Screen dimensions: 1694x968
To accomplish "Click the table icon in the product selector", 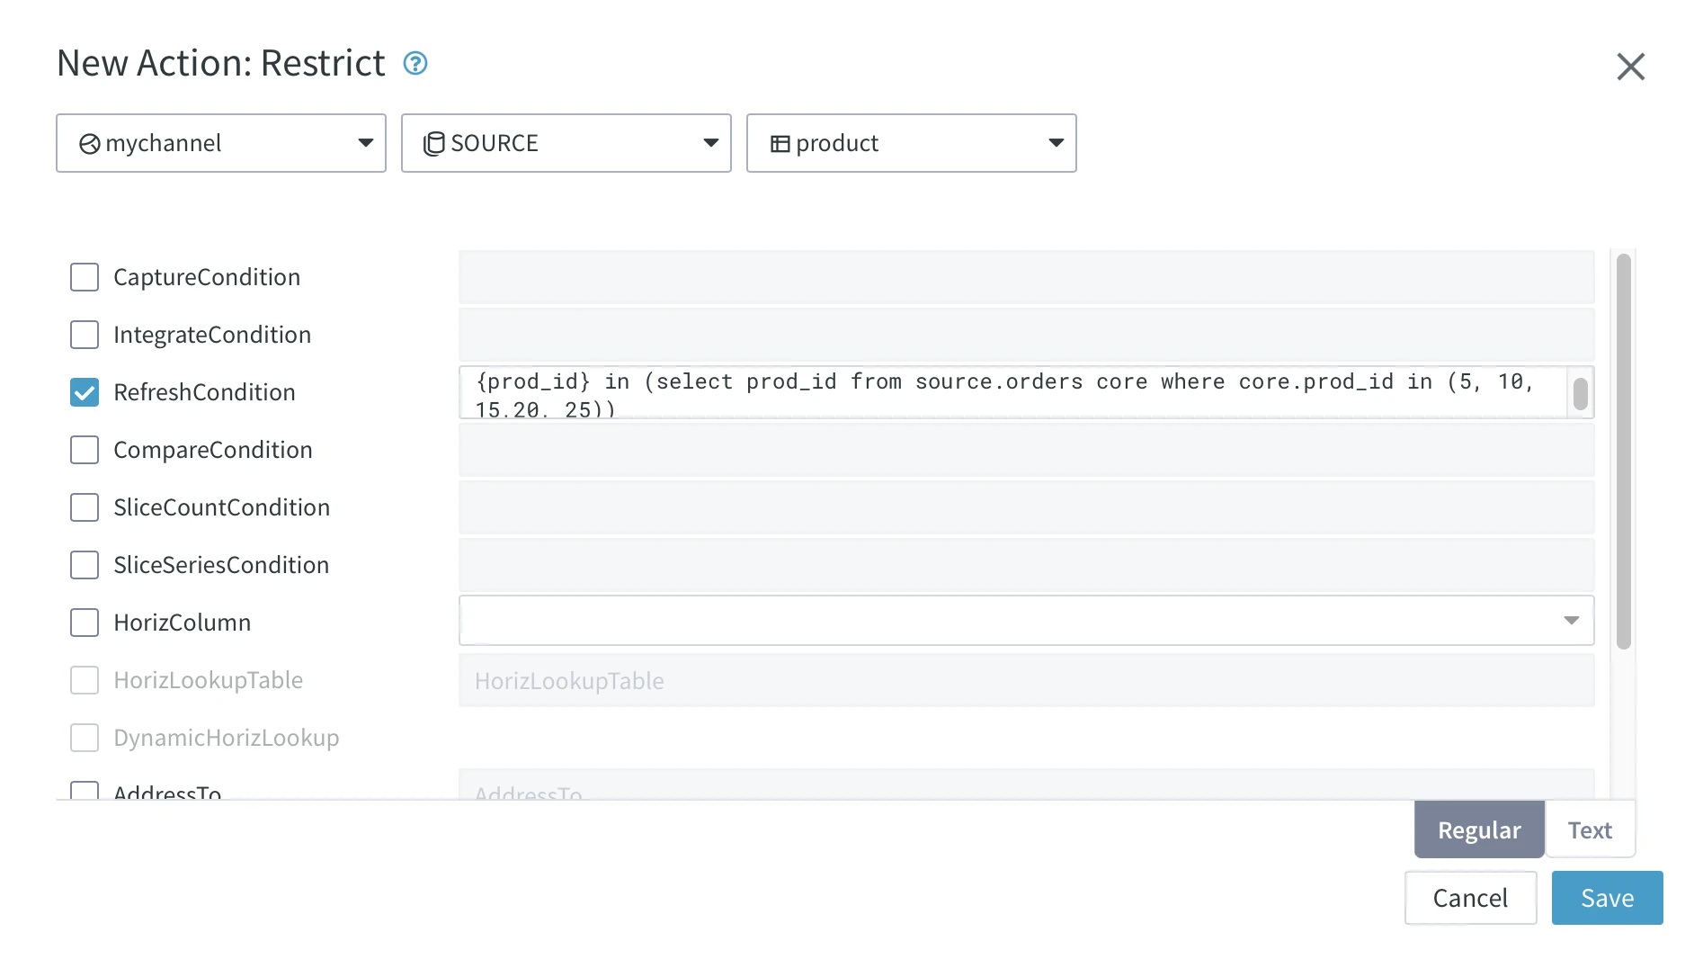I will pos(780,143).
